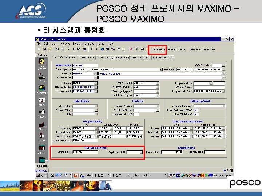The height and width of the screenshot is (196, 262).
Task: Open the WO Priority dropdown
Action: 223,65
